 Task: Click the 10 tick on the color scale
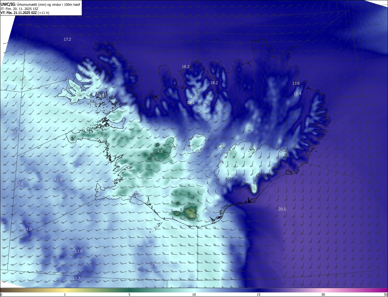[194, 295]
